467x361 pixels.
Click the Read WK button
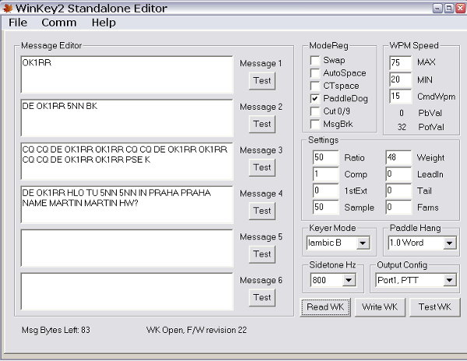(x=325, y=307)
